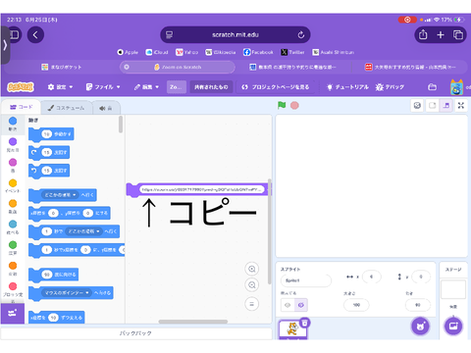Open the Apple bookmark

pyautogui.click(x=128, y=52)
